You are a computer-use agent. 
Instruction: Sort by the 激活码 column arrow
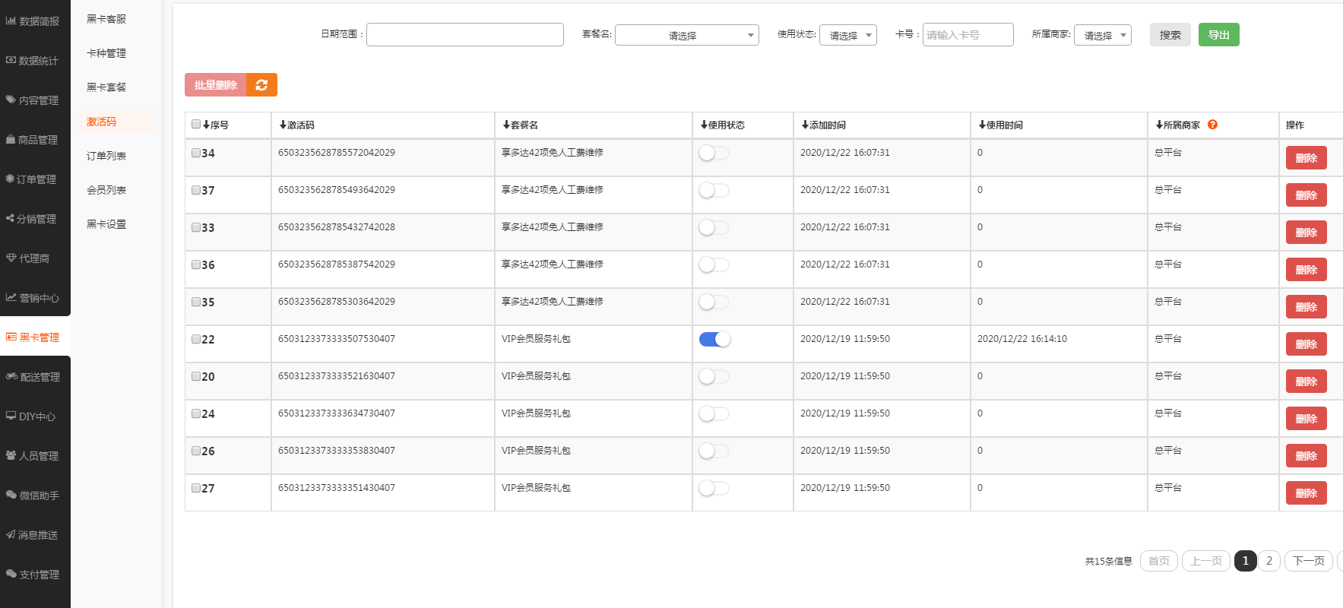coord(283,125)
